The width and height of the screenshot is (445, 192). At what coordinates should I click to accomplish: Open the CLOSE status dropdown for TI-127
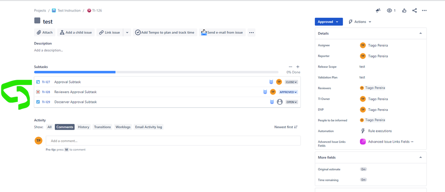pyautogui.click(x=291, y=82)
